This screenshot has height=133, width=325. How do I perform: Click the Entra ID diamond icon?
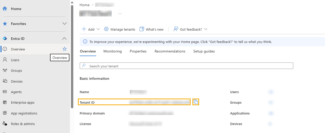tap(5, 39)
